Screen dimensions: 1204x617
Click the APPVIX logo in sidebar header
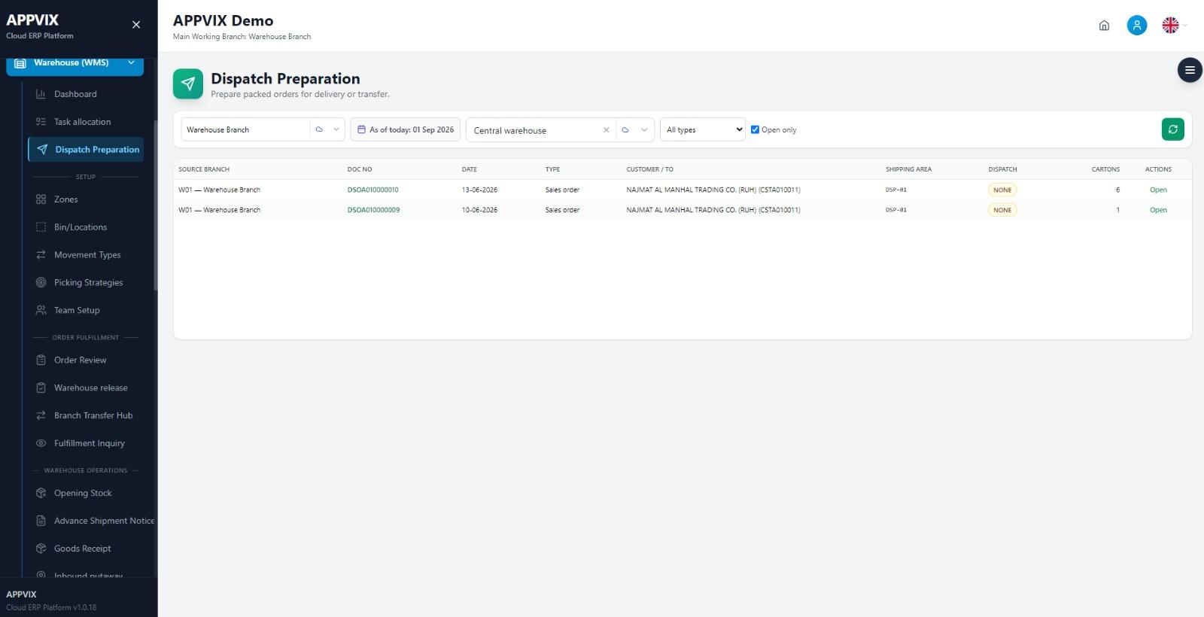[32, 20]
